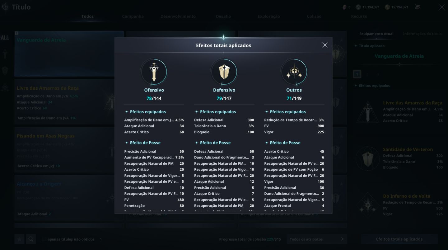Viewport: 448px width, 250px height.
Task: Open the Desafio tab
Action: 223,16
